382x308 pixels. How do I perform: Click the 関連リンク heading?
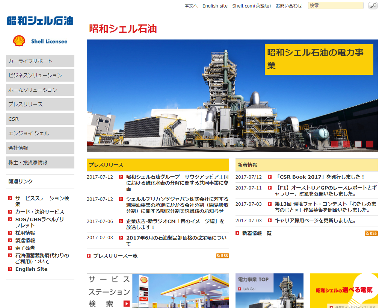click(20, 181)
